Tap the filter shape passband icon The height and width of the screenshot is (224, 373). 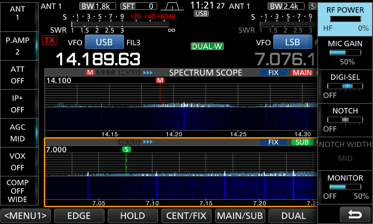172,6
